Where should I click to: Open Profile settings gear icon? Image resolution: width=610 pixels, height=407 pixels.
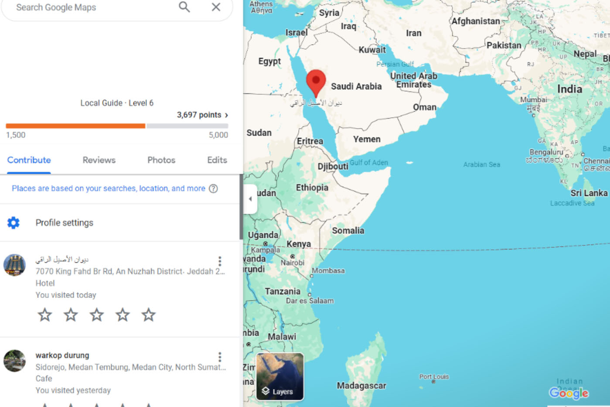(14, 222)
